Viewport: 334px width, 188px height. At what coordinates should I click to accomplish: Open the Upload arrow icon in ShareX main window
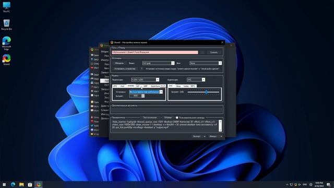click(x=92, y=59)
